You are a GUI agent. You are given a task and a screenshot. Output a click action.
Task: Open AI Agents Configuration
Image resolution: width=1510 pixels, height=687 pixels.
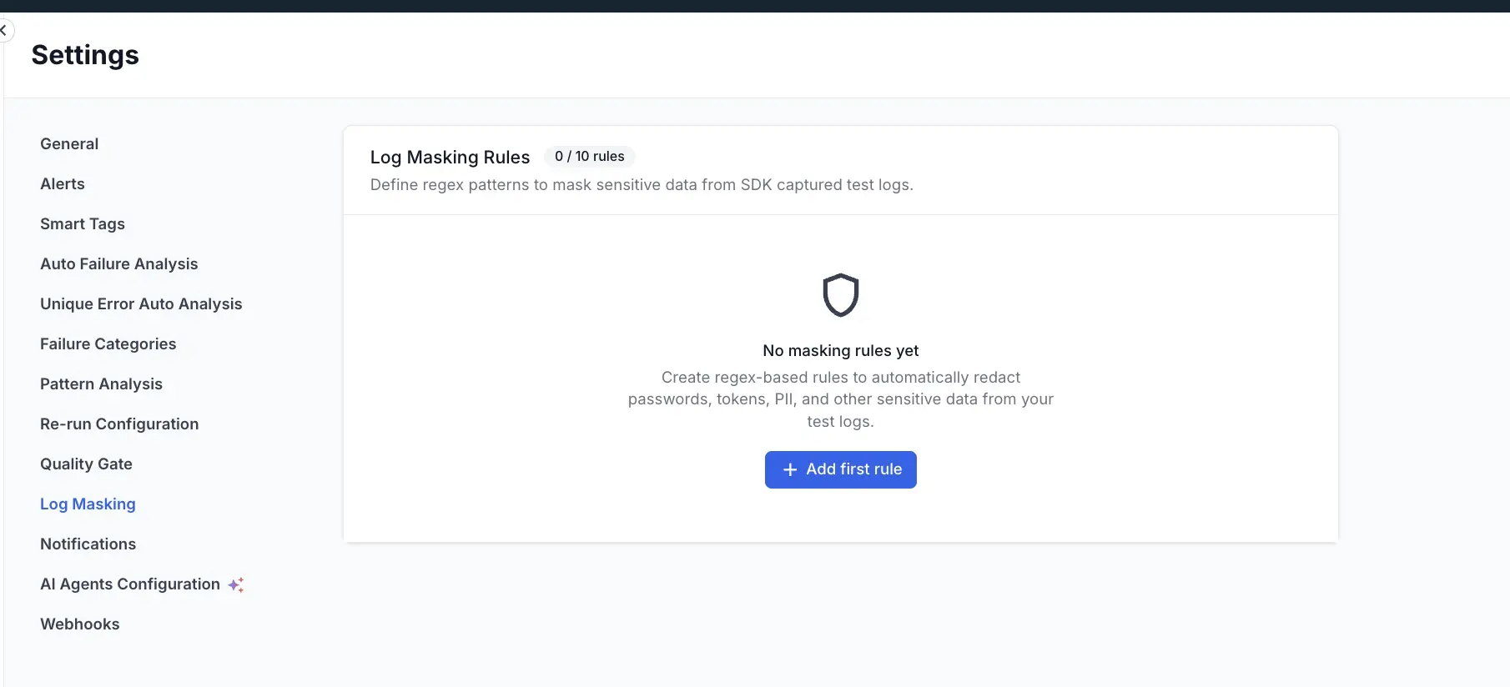coord(130,584)
